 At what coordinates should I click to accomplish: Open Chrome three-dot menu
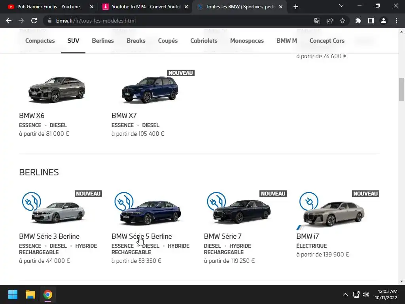coord(396,21)
